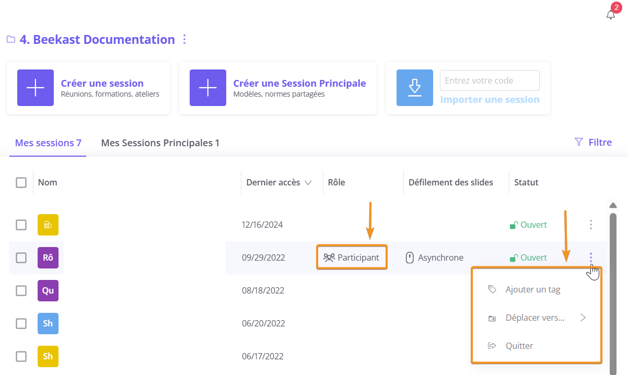Click the move-folder icon in context menu

click(x=492, y=318)
